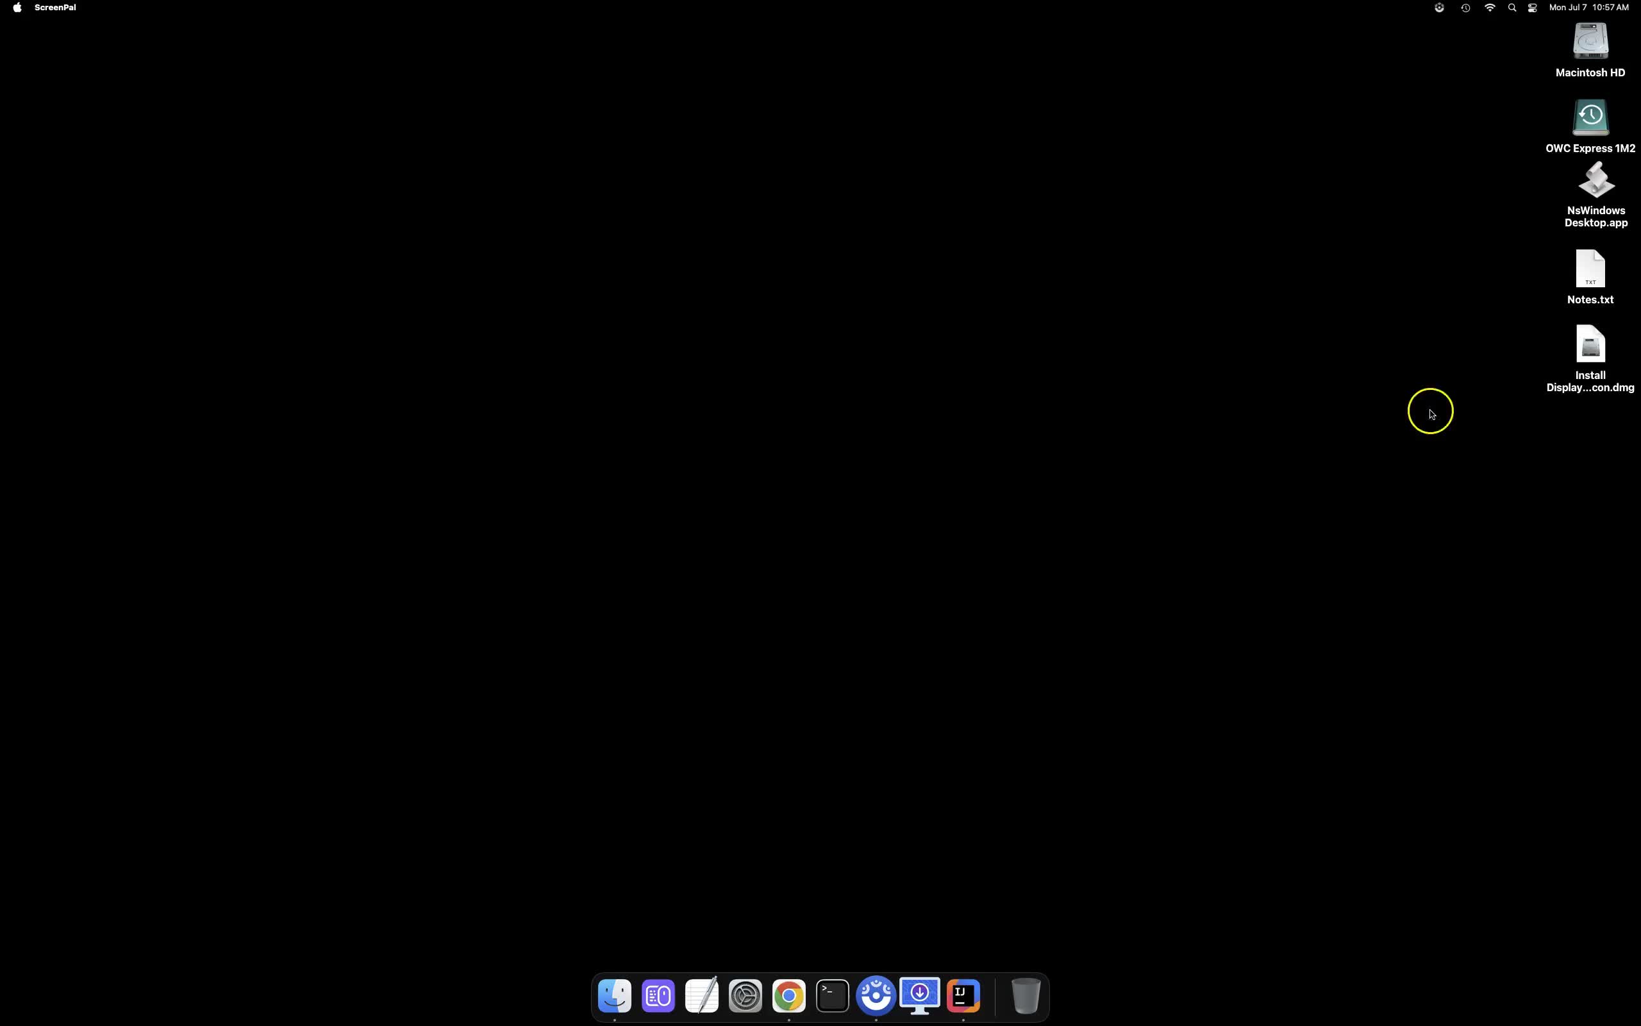Open the Wi-Fi status menu
The height and width of the screenshot is (1026, 1641).
coord(1490,8)
